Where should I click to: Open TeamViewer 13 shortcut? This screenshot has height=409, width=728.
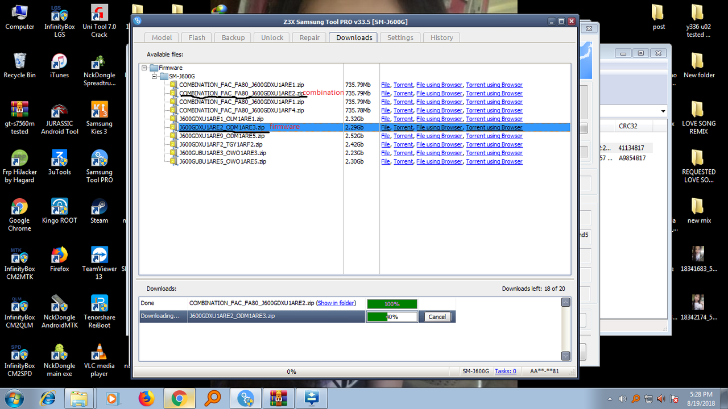tap(99, 264)
